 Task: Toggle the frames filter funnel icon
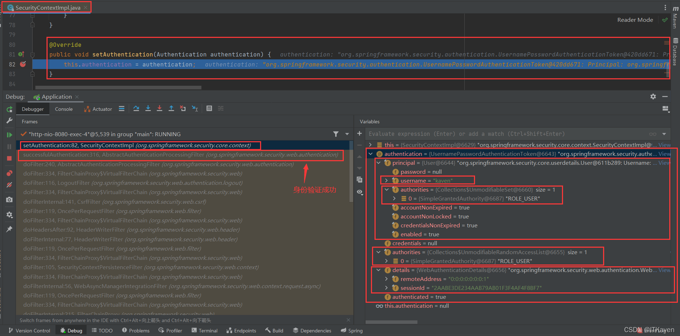[x=336, y=134]
